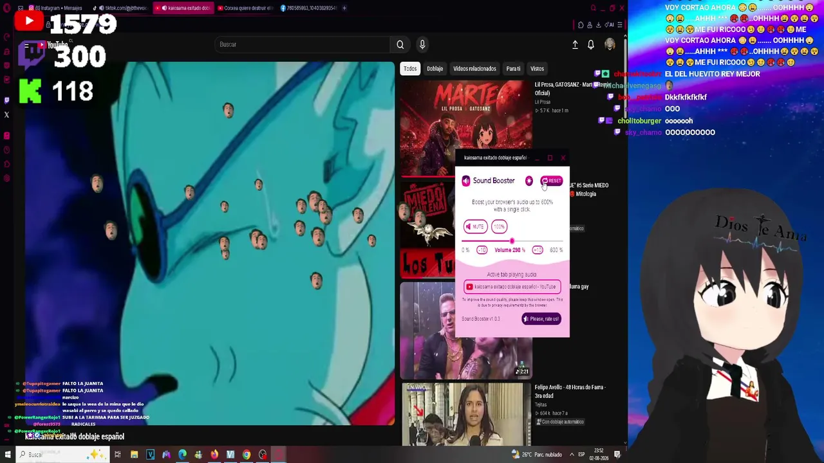The height and width of the screenshot is (463, 824).
Task: Select the 'Doblaje' filter chip
Action: click(435, 69)
